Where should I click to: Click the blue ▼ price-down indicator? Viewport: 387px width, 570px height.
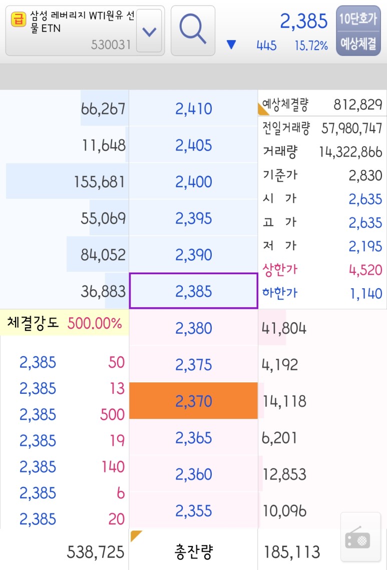(231, 45)
